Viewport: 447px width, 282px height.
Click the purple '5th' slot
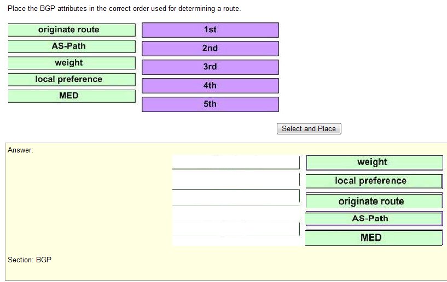coord(210,104)
